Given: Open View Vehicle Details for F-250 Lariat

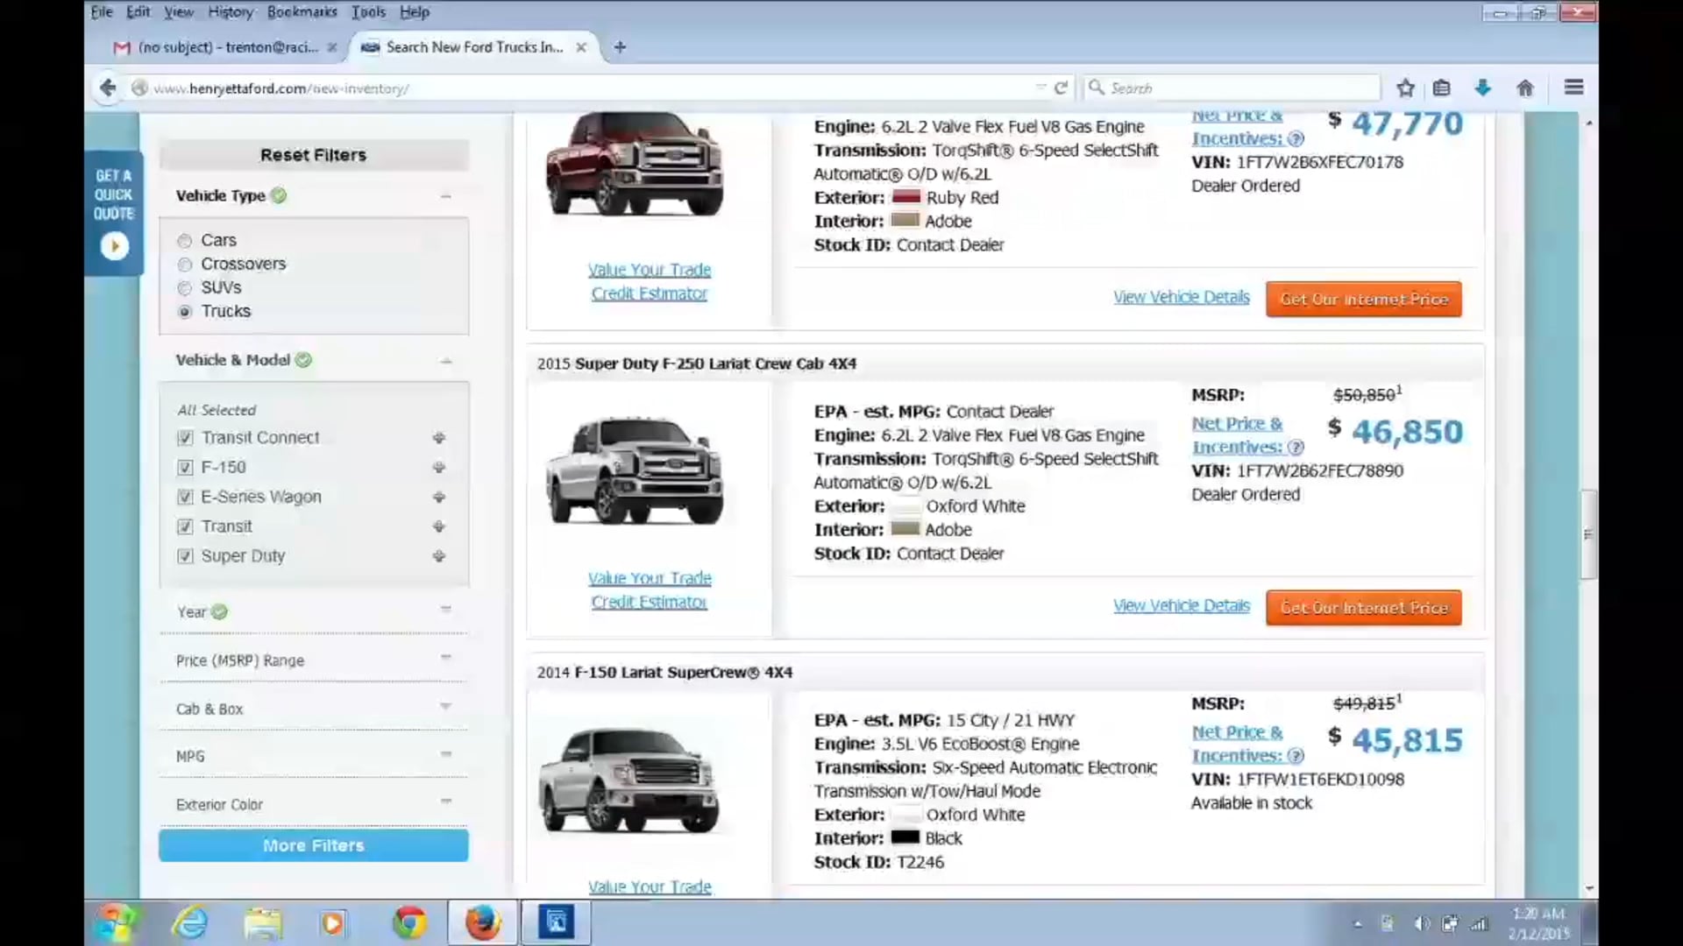Looking at the screenshot, I should point(1181,606).
